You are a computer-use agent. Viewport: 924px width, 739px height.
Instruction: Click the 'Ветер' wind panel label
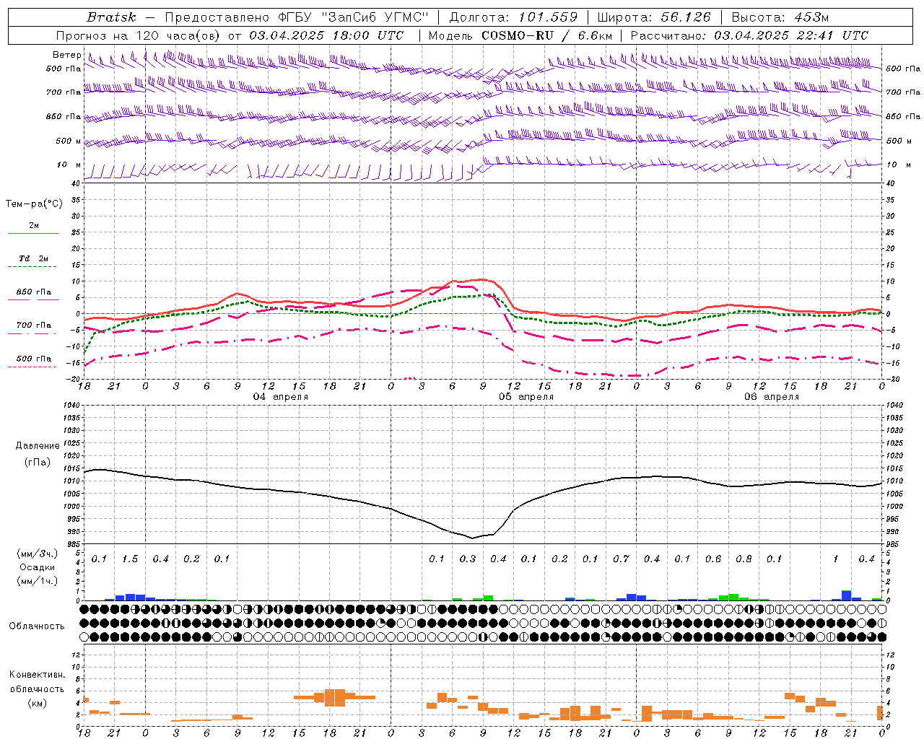[66, 55]
